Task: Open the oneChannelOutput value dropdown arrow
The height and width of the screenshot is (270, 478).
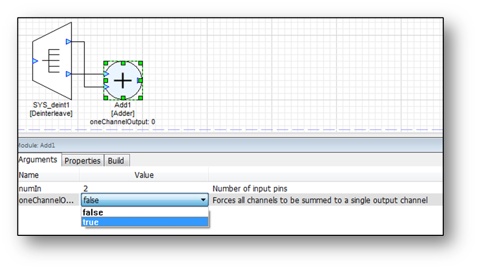Action: click(203, 201)
